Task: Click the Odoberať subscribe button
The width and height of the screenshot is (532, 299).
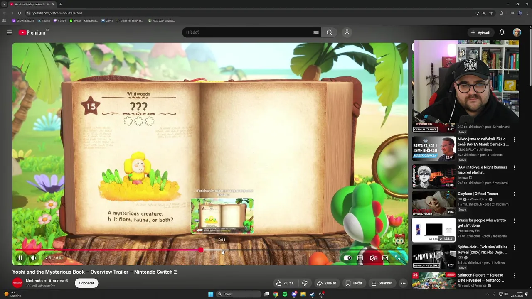Action: click(86, 283)
